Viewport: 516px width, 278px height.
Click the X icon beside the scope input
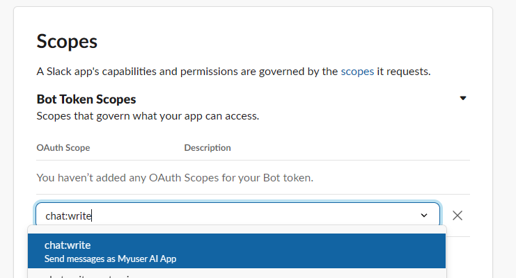[x=458, y=215]
